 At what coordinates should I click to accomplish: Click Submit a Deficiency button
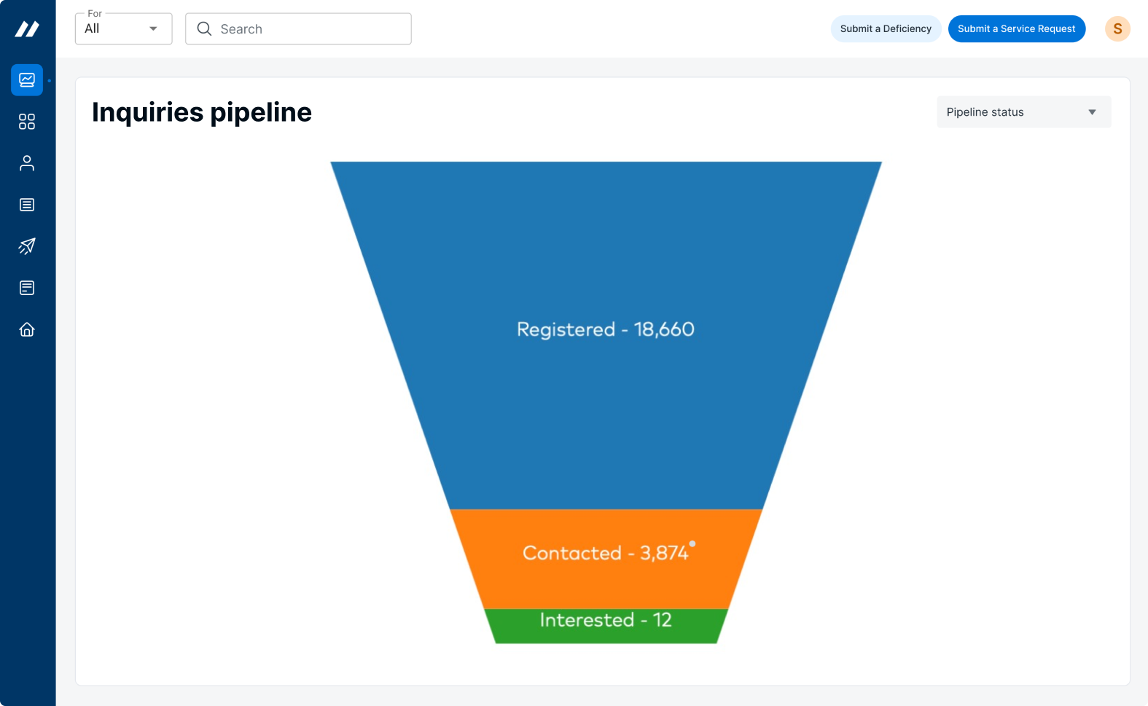pyautogui.click(x=886, y=28)
